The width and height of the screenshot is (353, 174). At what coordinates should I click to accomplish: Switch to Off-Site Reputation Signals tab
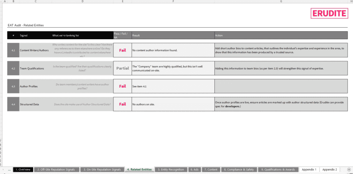coord(56,170)
